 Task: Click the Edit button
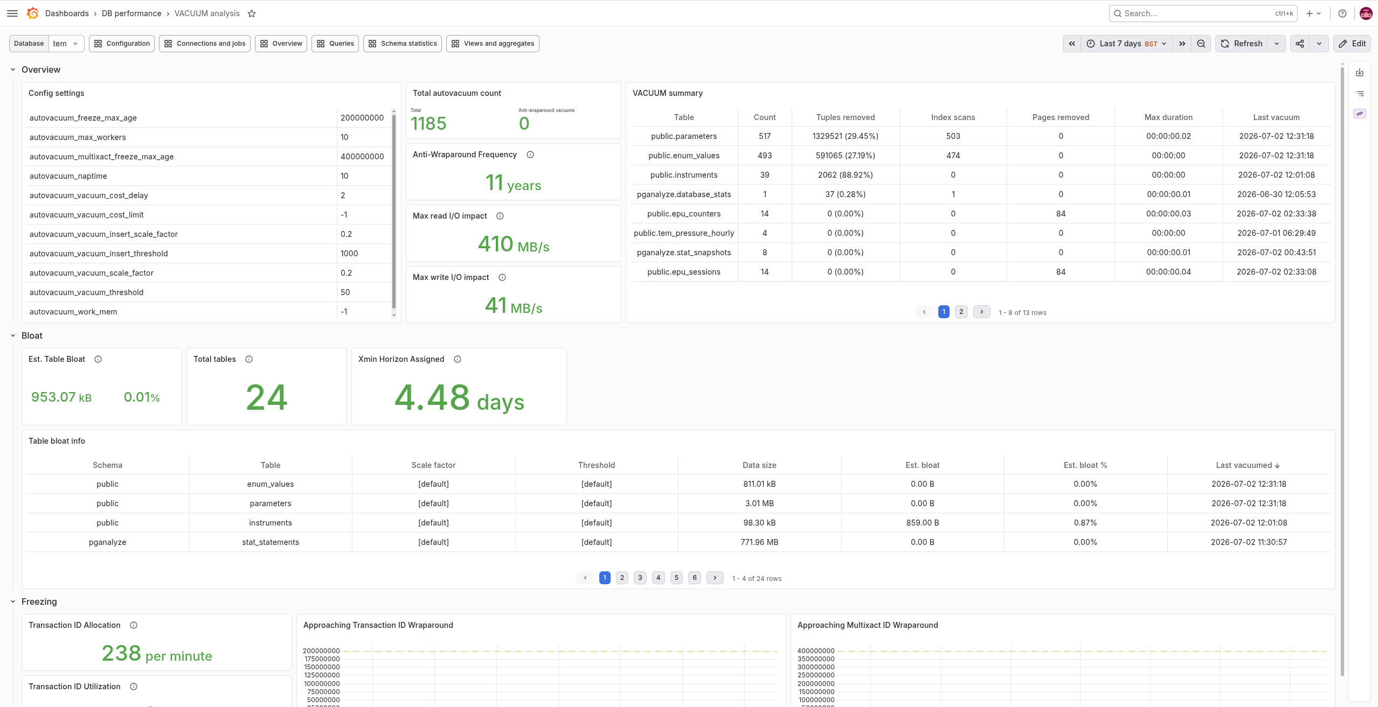(1352, 44)
